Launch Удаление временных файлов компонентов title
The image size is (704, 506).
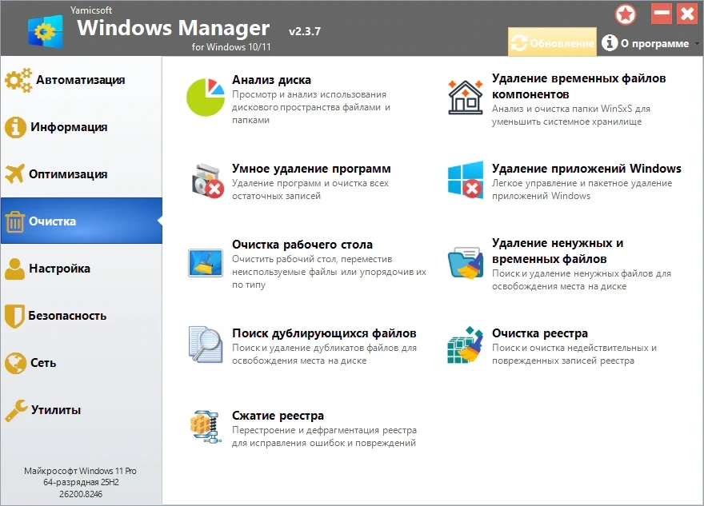(x=578, y=86)
